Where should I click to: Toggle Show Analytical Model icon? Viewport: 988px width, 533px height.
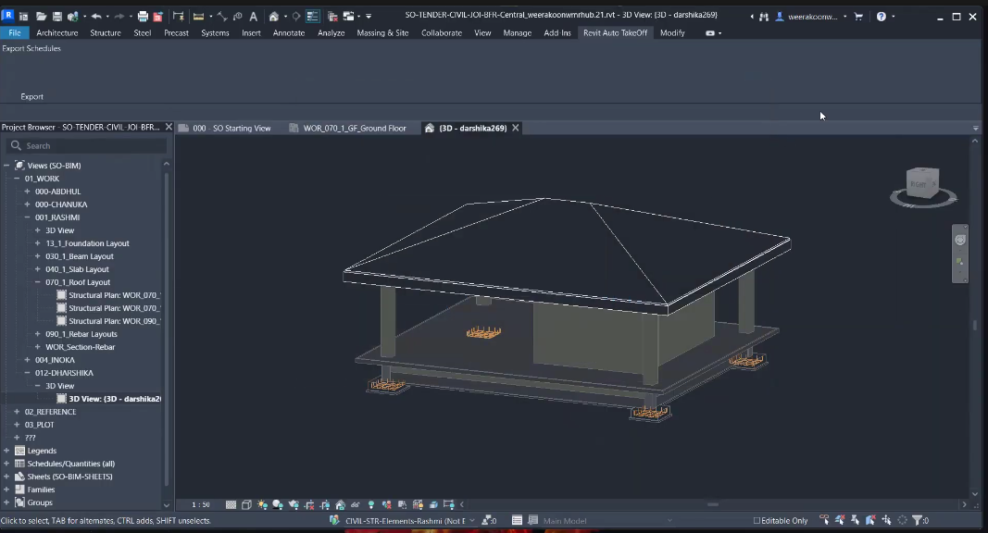click(x=418, y=504)
